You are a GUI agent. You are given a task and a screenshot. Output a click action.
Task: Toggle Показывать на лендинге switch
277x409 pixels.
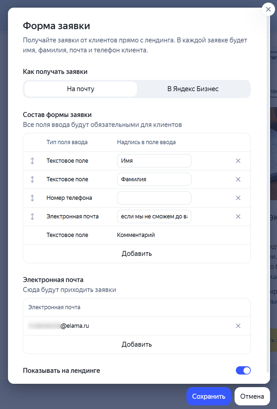243,371
